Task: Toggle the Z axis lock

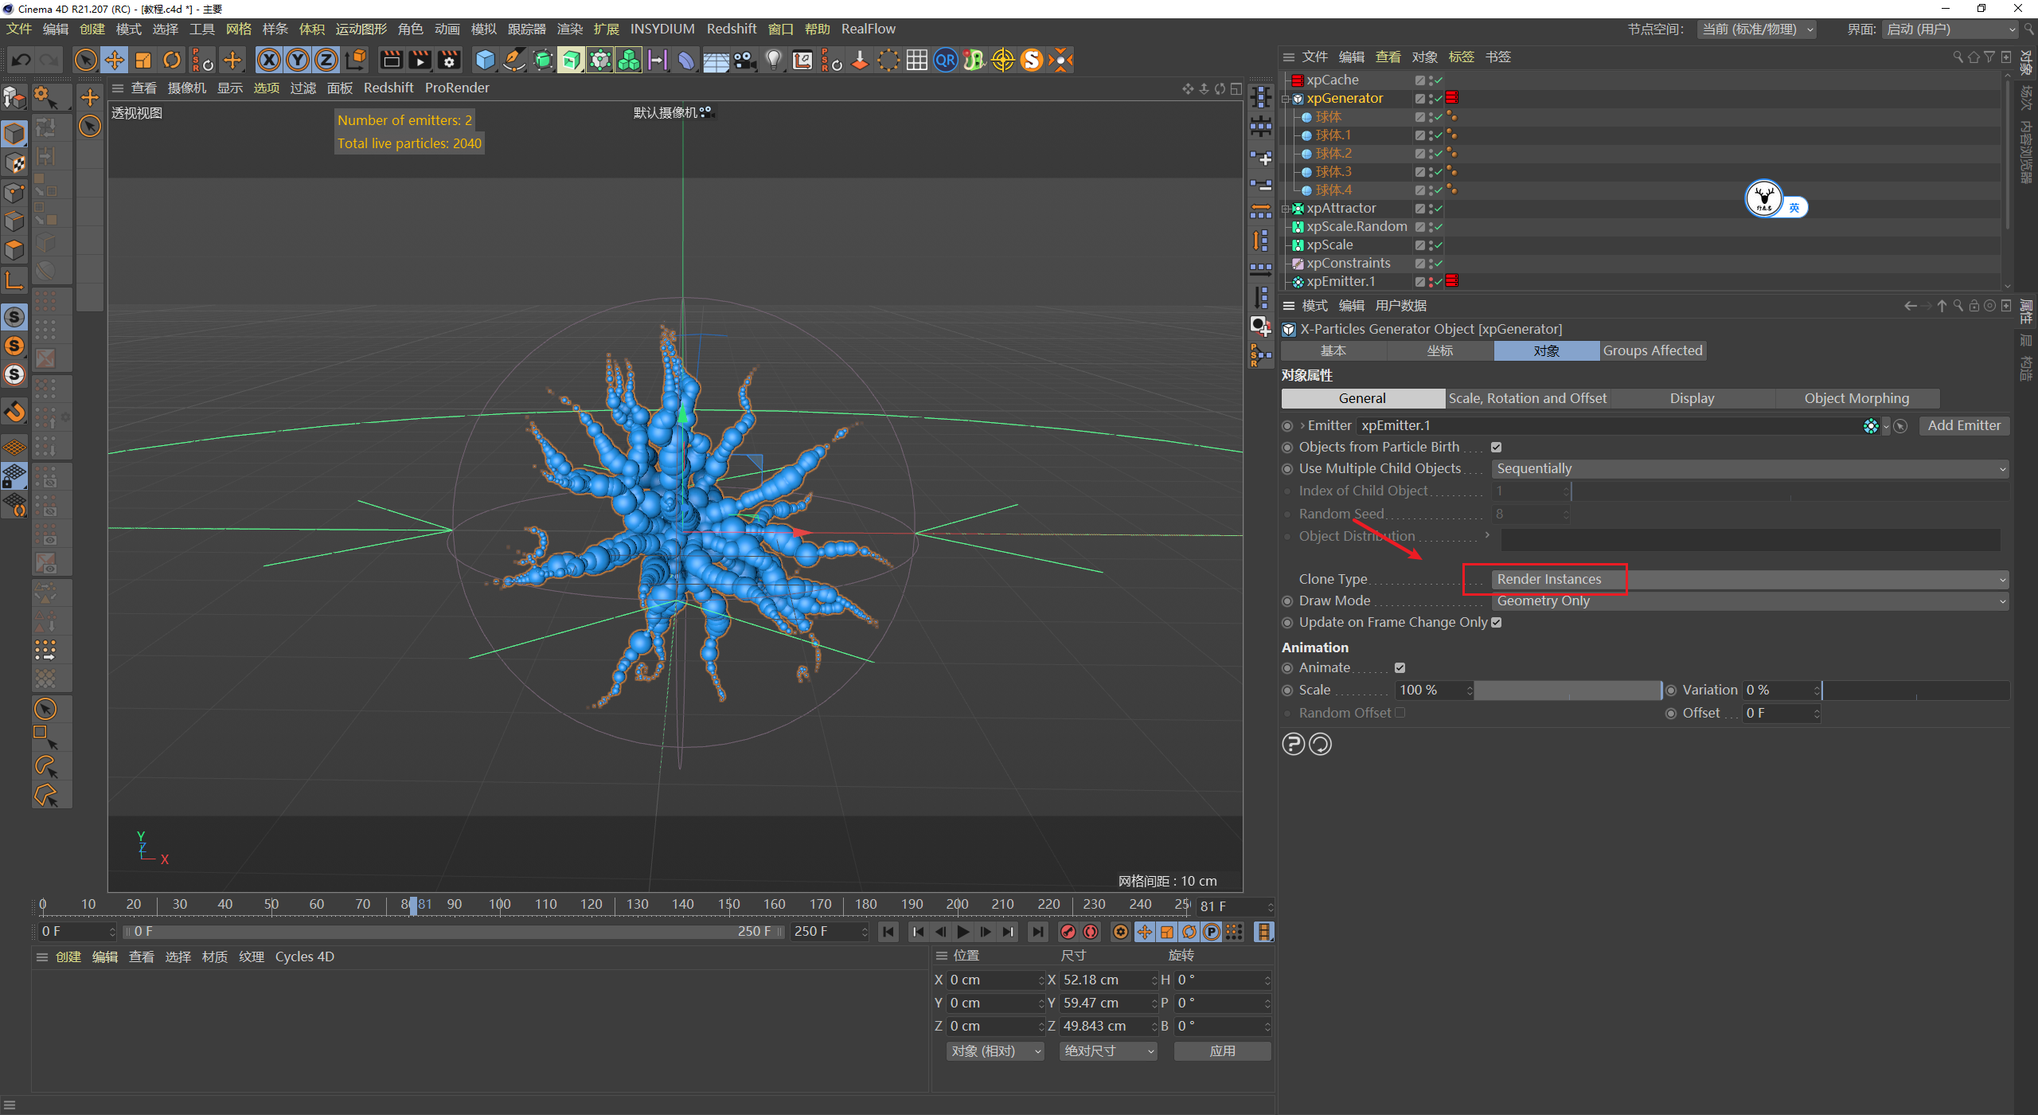Action: [326, 60]
